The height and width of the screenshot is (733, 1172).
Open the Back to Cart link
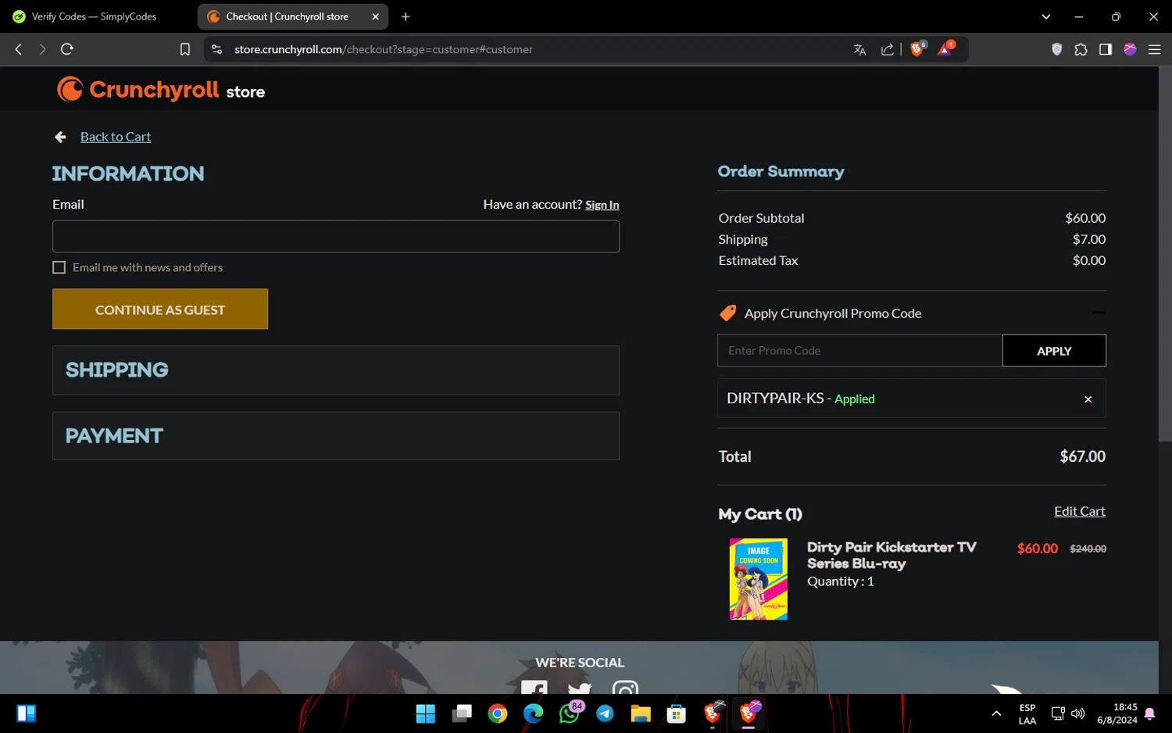(116, 137)
